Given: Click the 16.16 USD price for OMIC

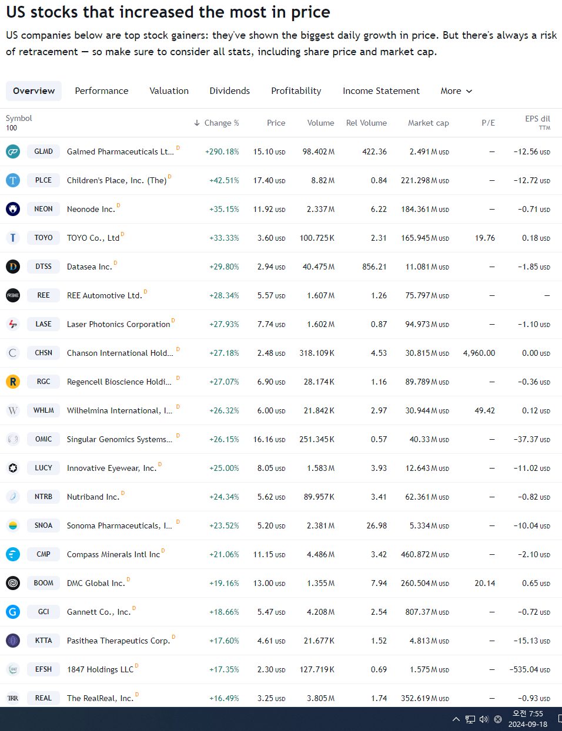Looking at the screenshot, I should pos(269,439).
